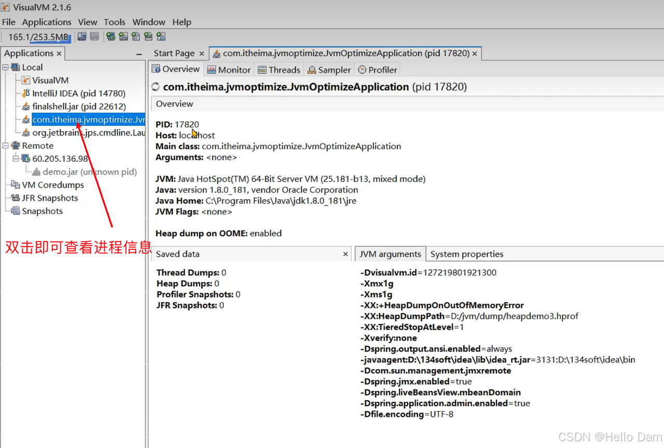Click the -Dfile.encoding=UTF-8 argument
Image resolution: width=664 pixels, height=448 pixels.
(x=407, y=414)
